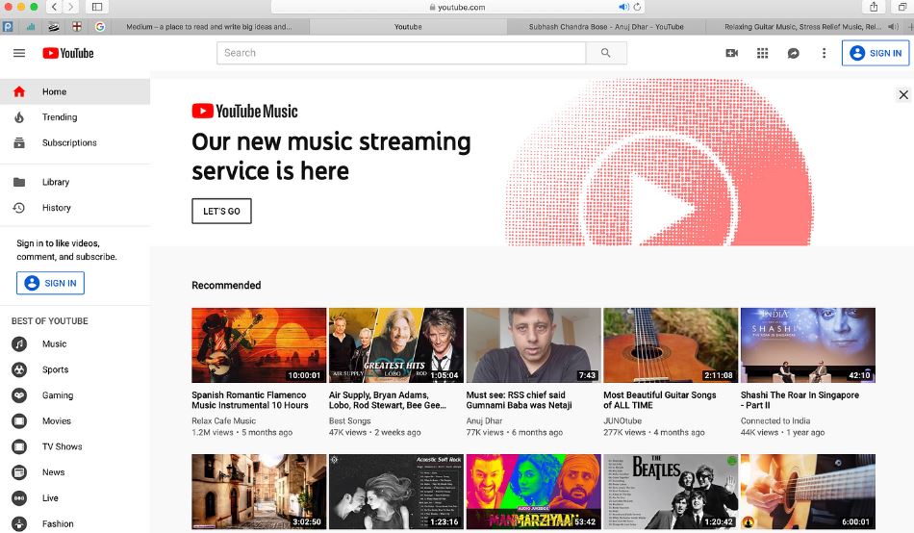Image resolution: width=914 pixels, height=533 pixels.
Task: Toggle the Safari sidebar button
Action: click(x=97, y=7)
